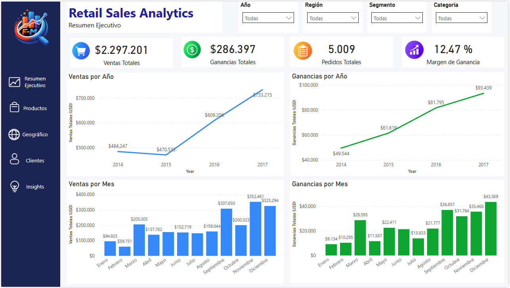Click the Retail Sales Analytics title
This screenshot has width=510, height=288.
tap(131, 13)
